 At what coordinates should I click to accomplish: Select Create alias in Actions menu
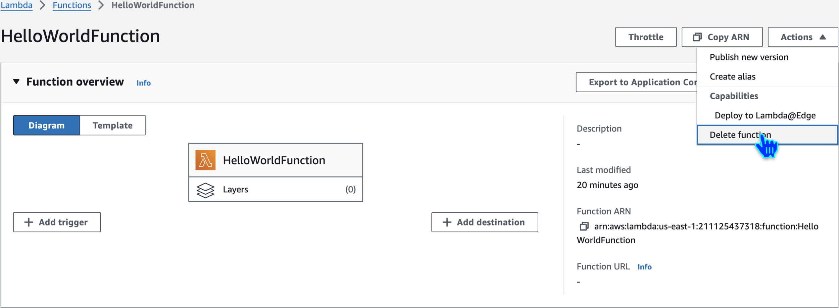[733, 77]
